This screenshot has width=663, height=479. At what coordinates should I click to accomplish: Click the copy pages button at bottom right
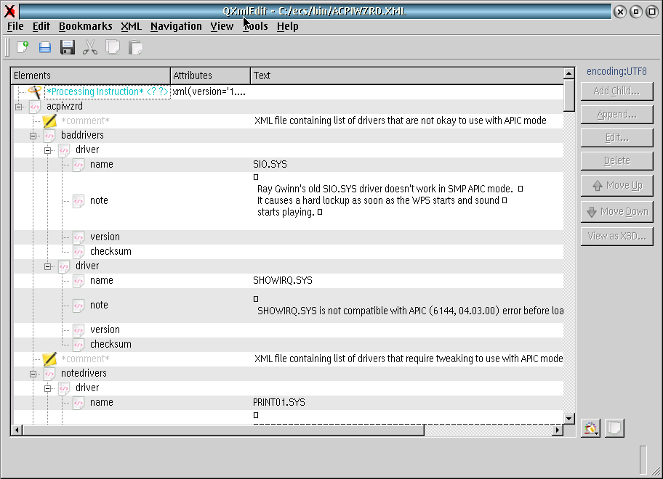614,428
